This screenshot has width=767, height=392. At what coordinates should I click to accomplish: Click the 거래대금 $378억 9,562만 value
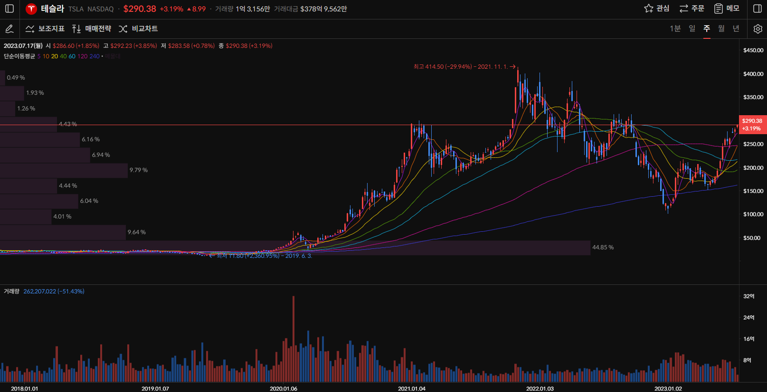323,9
